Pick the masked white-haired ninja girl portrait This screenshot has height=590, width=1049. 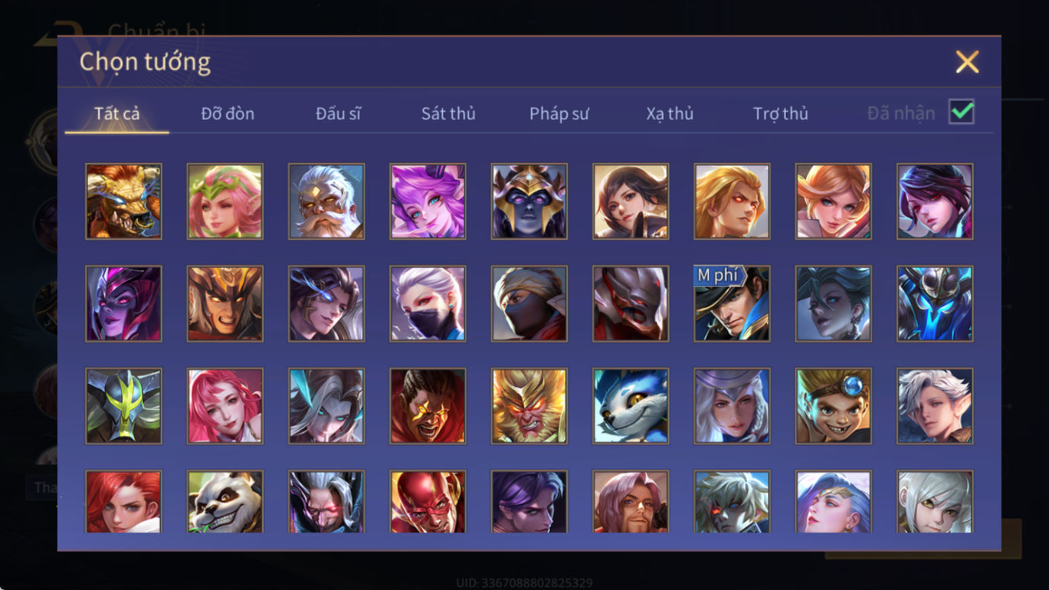(428, 303)
